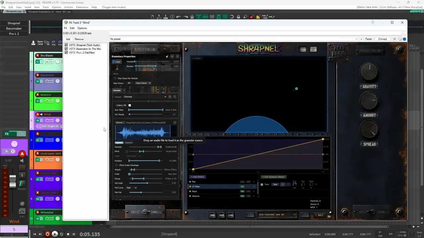Uncheck VST3: Bassmaker (In The Mix) checkbox

(66, 49)
